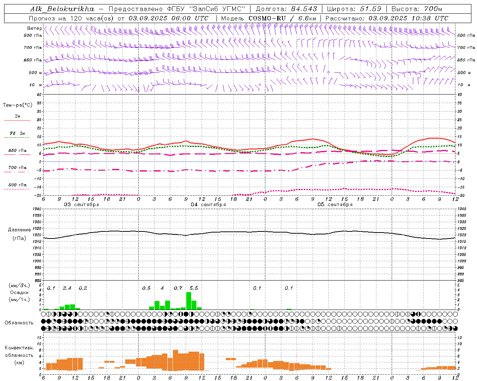Click '700 гПа' entry in temperature legend
477x381 pixels.
point(17,167)
